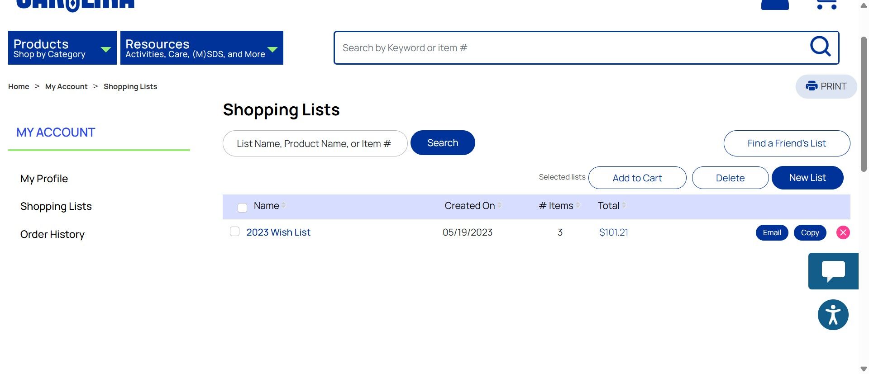
Task: Open Order History from account menu
Action: (53, 234)
